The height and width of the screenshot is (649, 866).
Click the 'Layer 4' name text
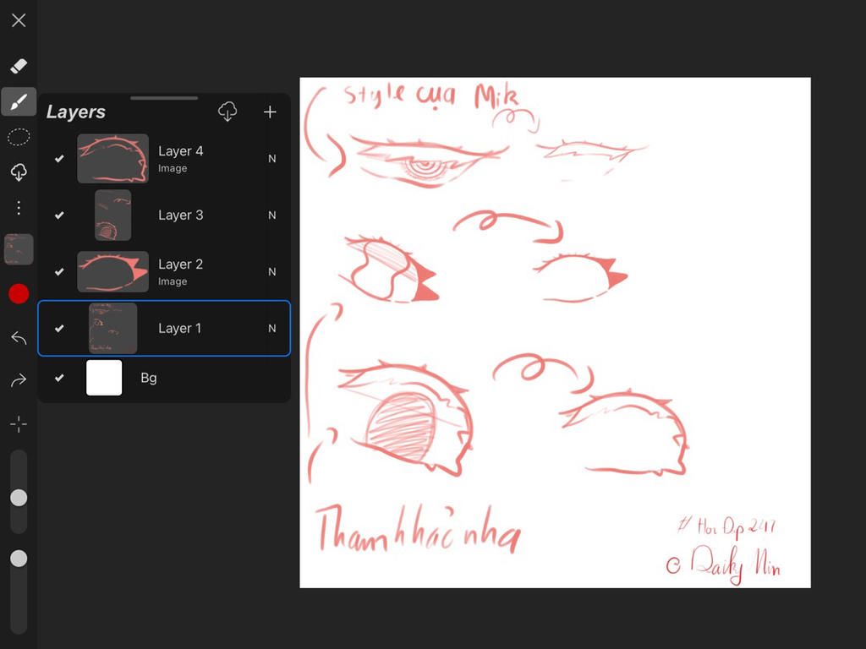pos(181,151)
